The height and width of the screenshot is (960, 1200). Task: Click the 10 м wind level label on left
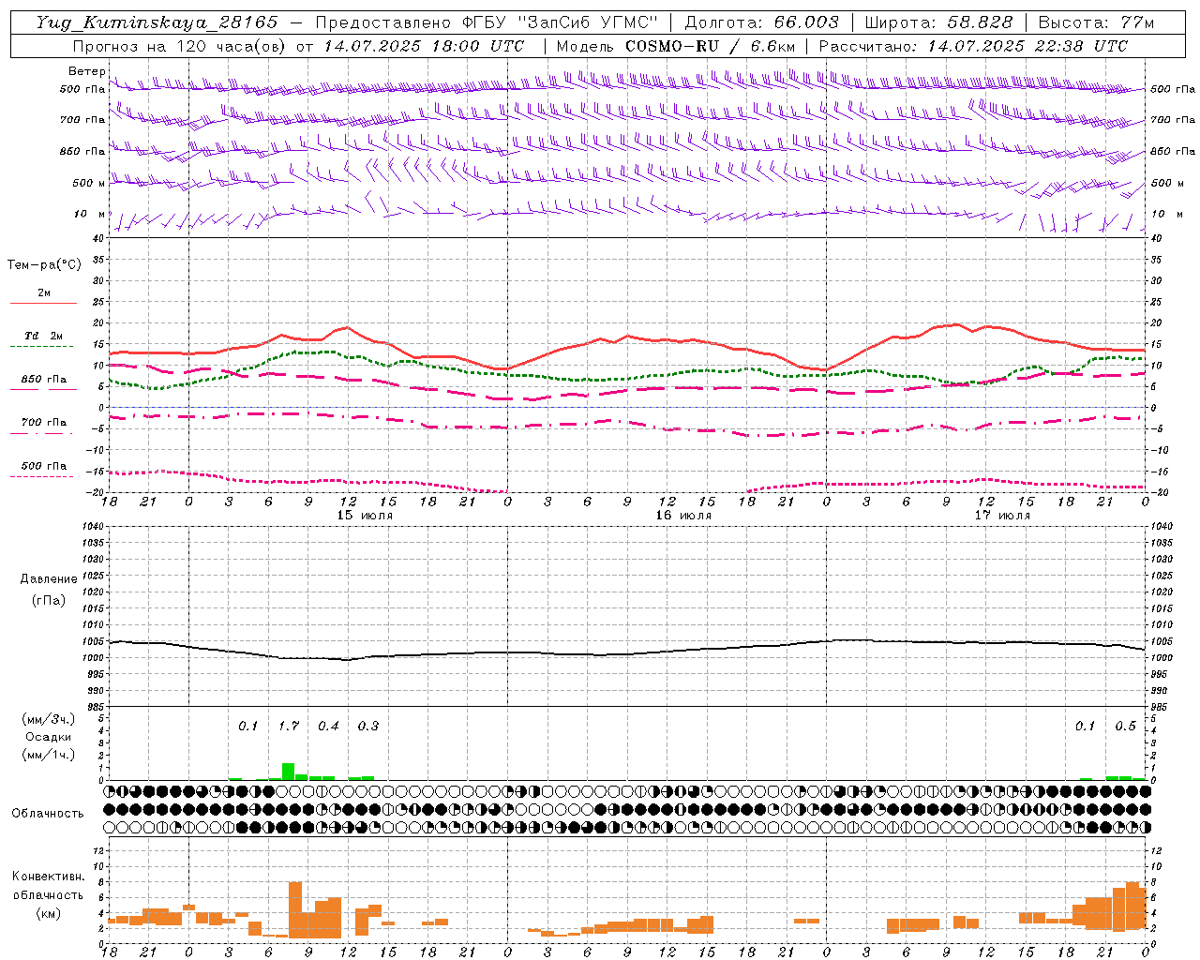(90, 214)
